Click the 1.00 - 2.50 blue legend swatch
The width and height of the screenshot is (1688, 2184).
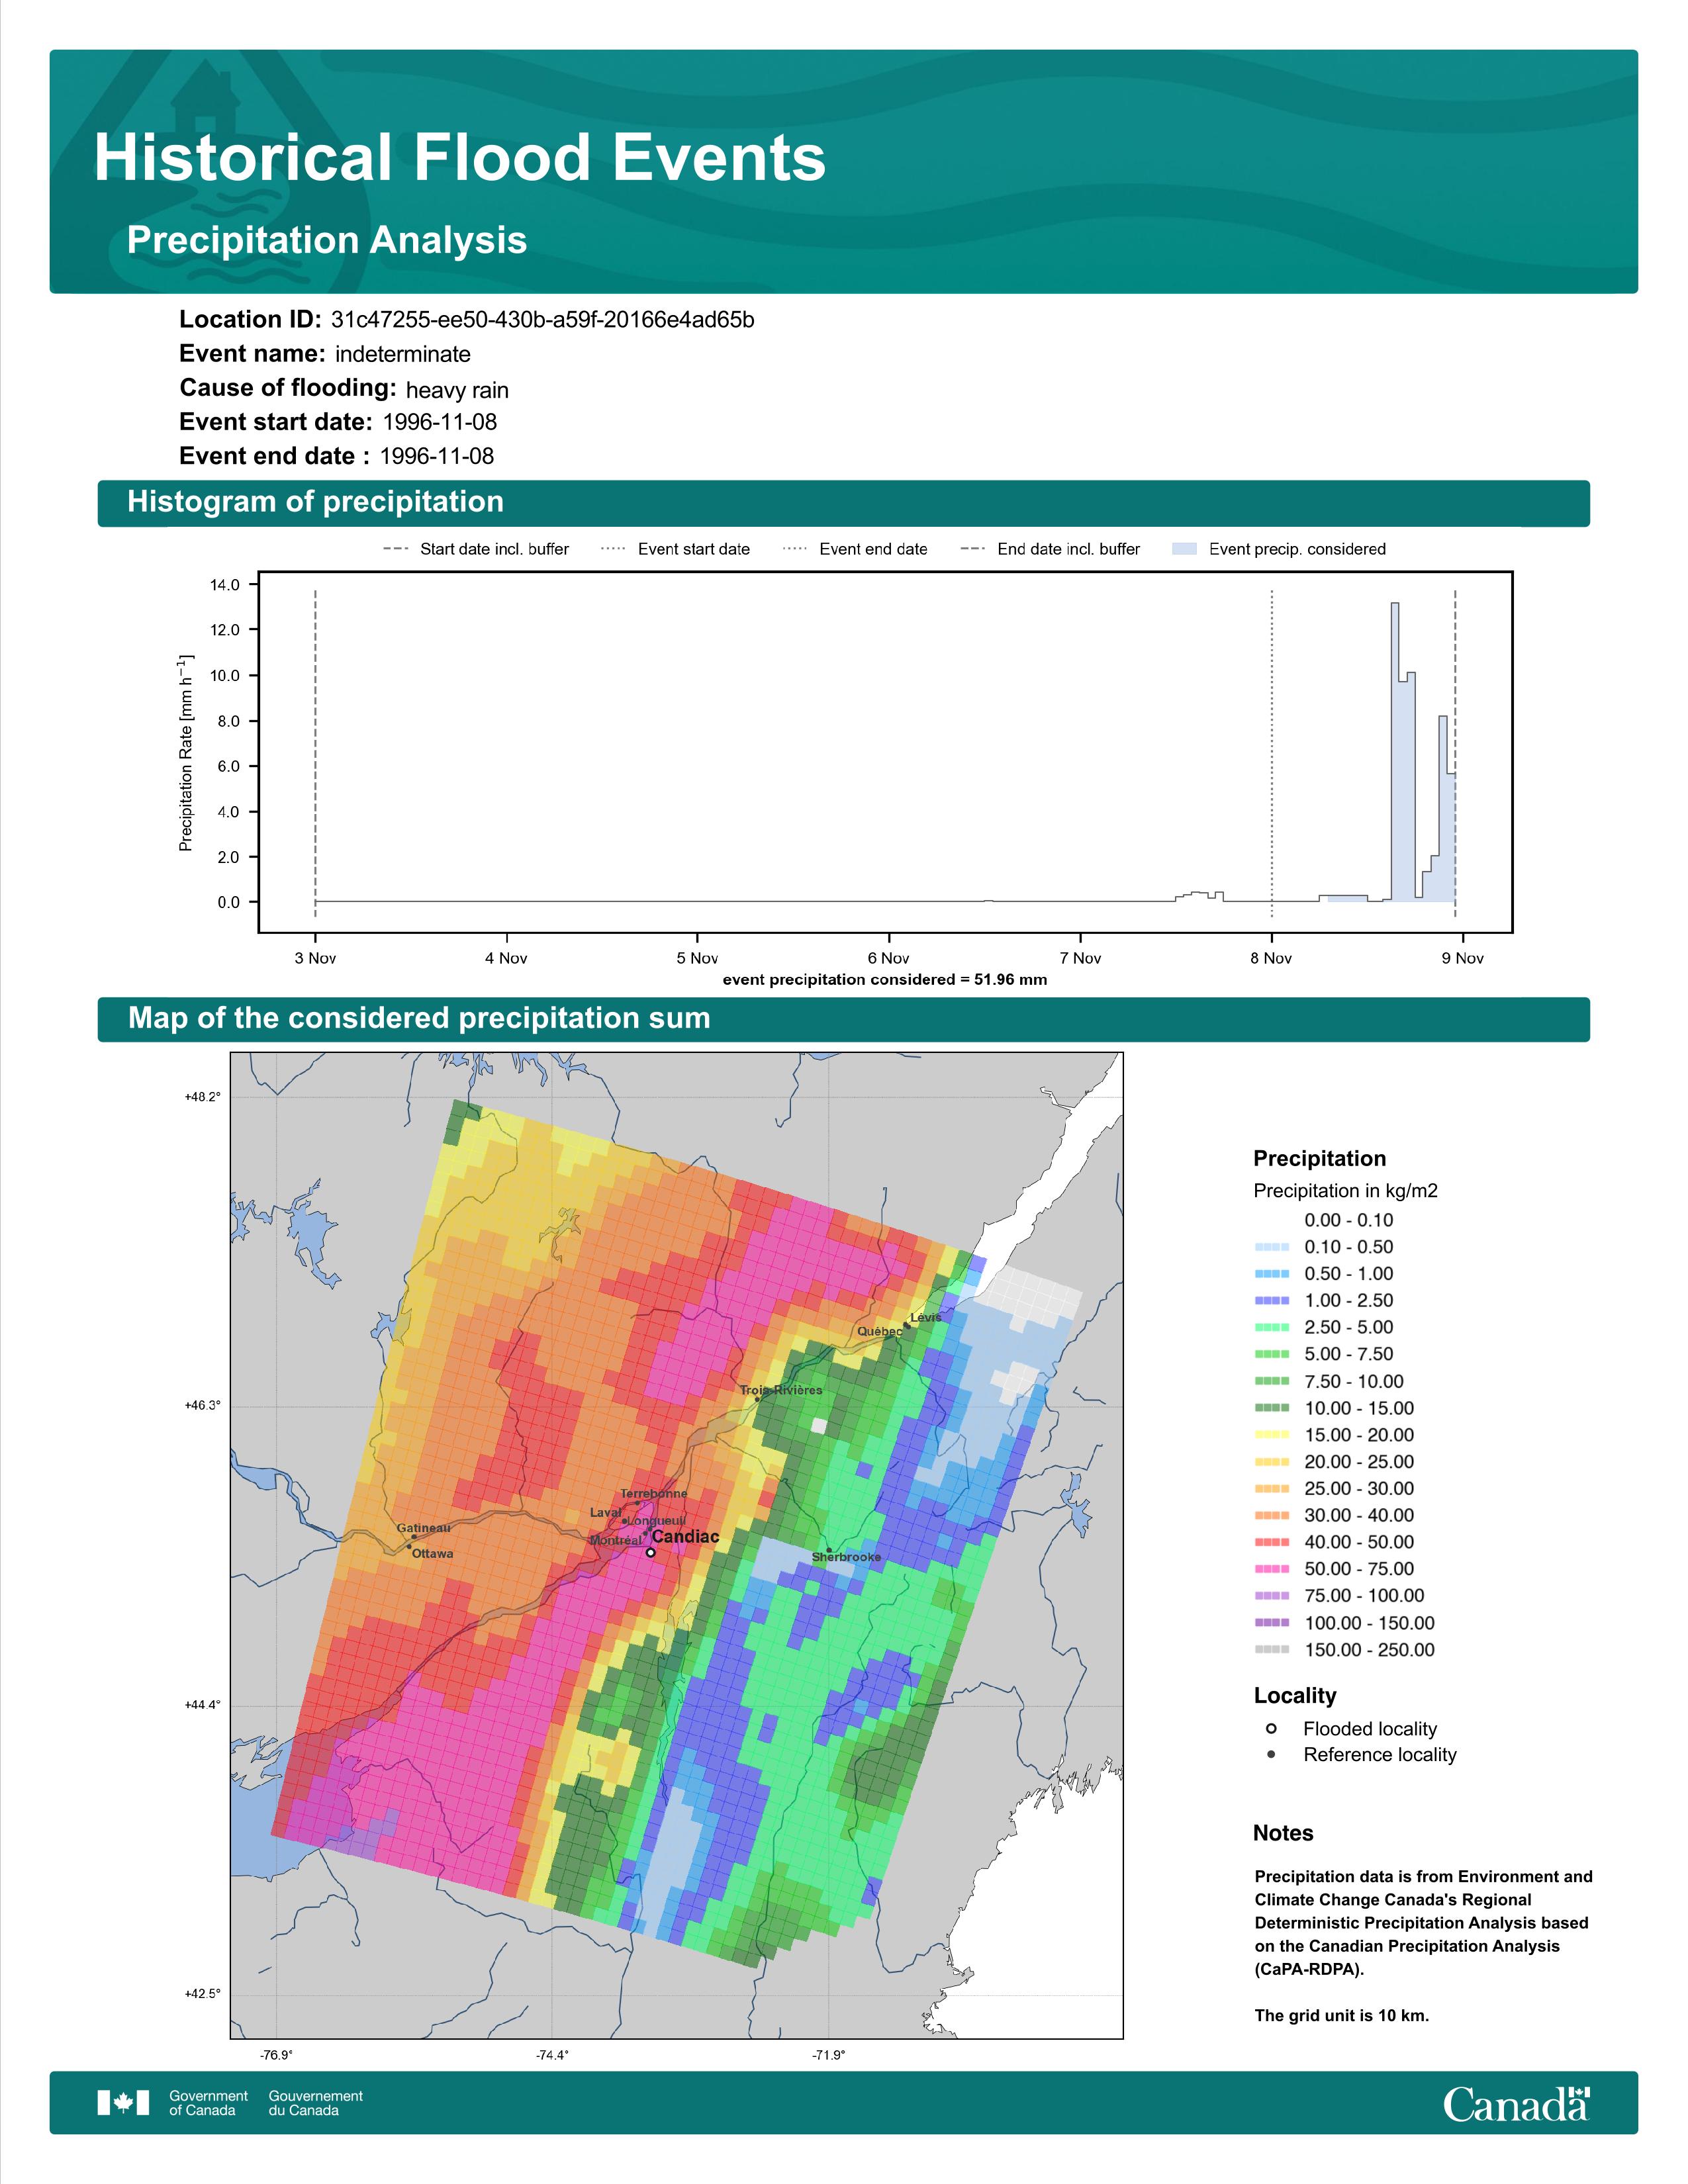1271,1300
